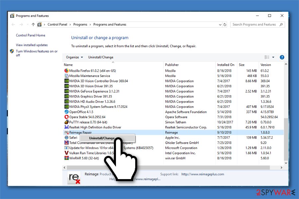Navigate to Control Panel breadcrumb

pyautogui.click(x=57, y=25)
